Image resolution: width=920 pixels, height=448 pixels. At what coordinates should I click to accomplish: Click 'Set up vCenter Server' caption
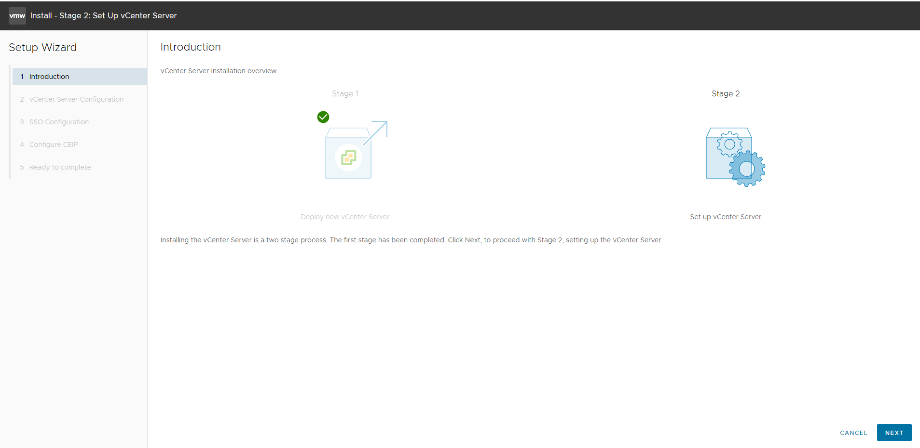[x=726, y=217]
